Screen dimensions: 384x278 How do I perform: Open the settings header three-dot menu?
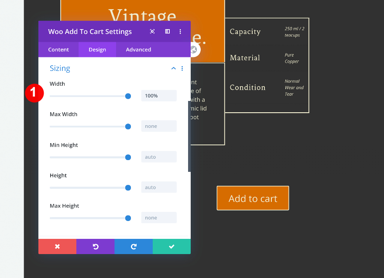180,32
